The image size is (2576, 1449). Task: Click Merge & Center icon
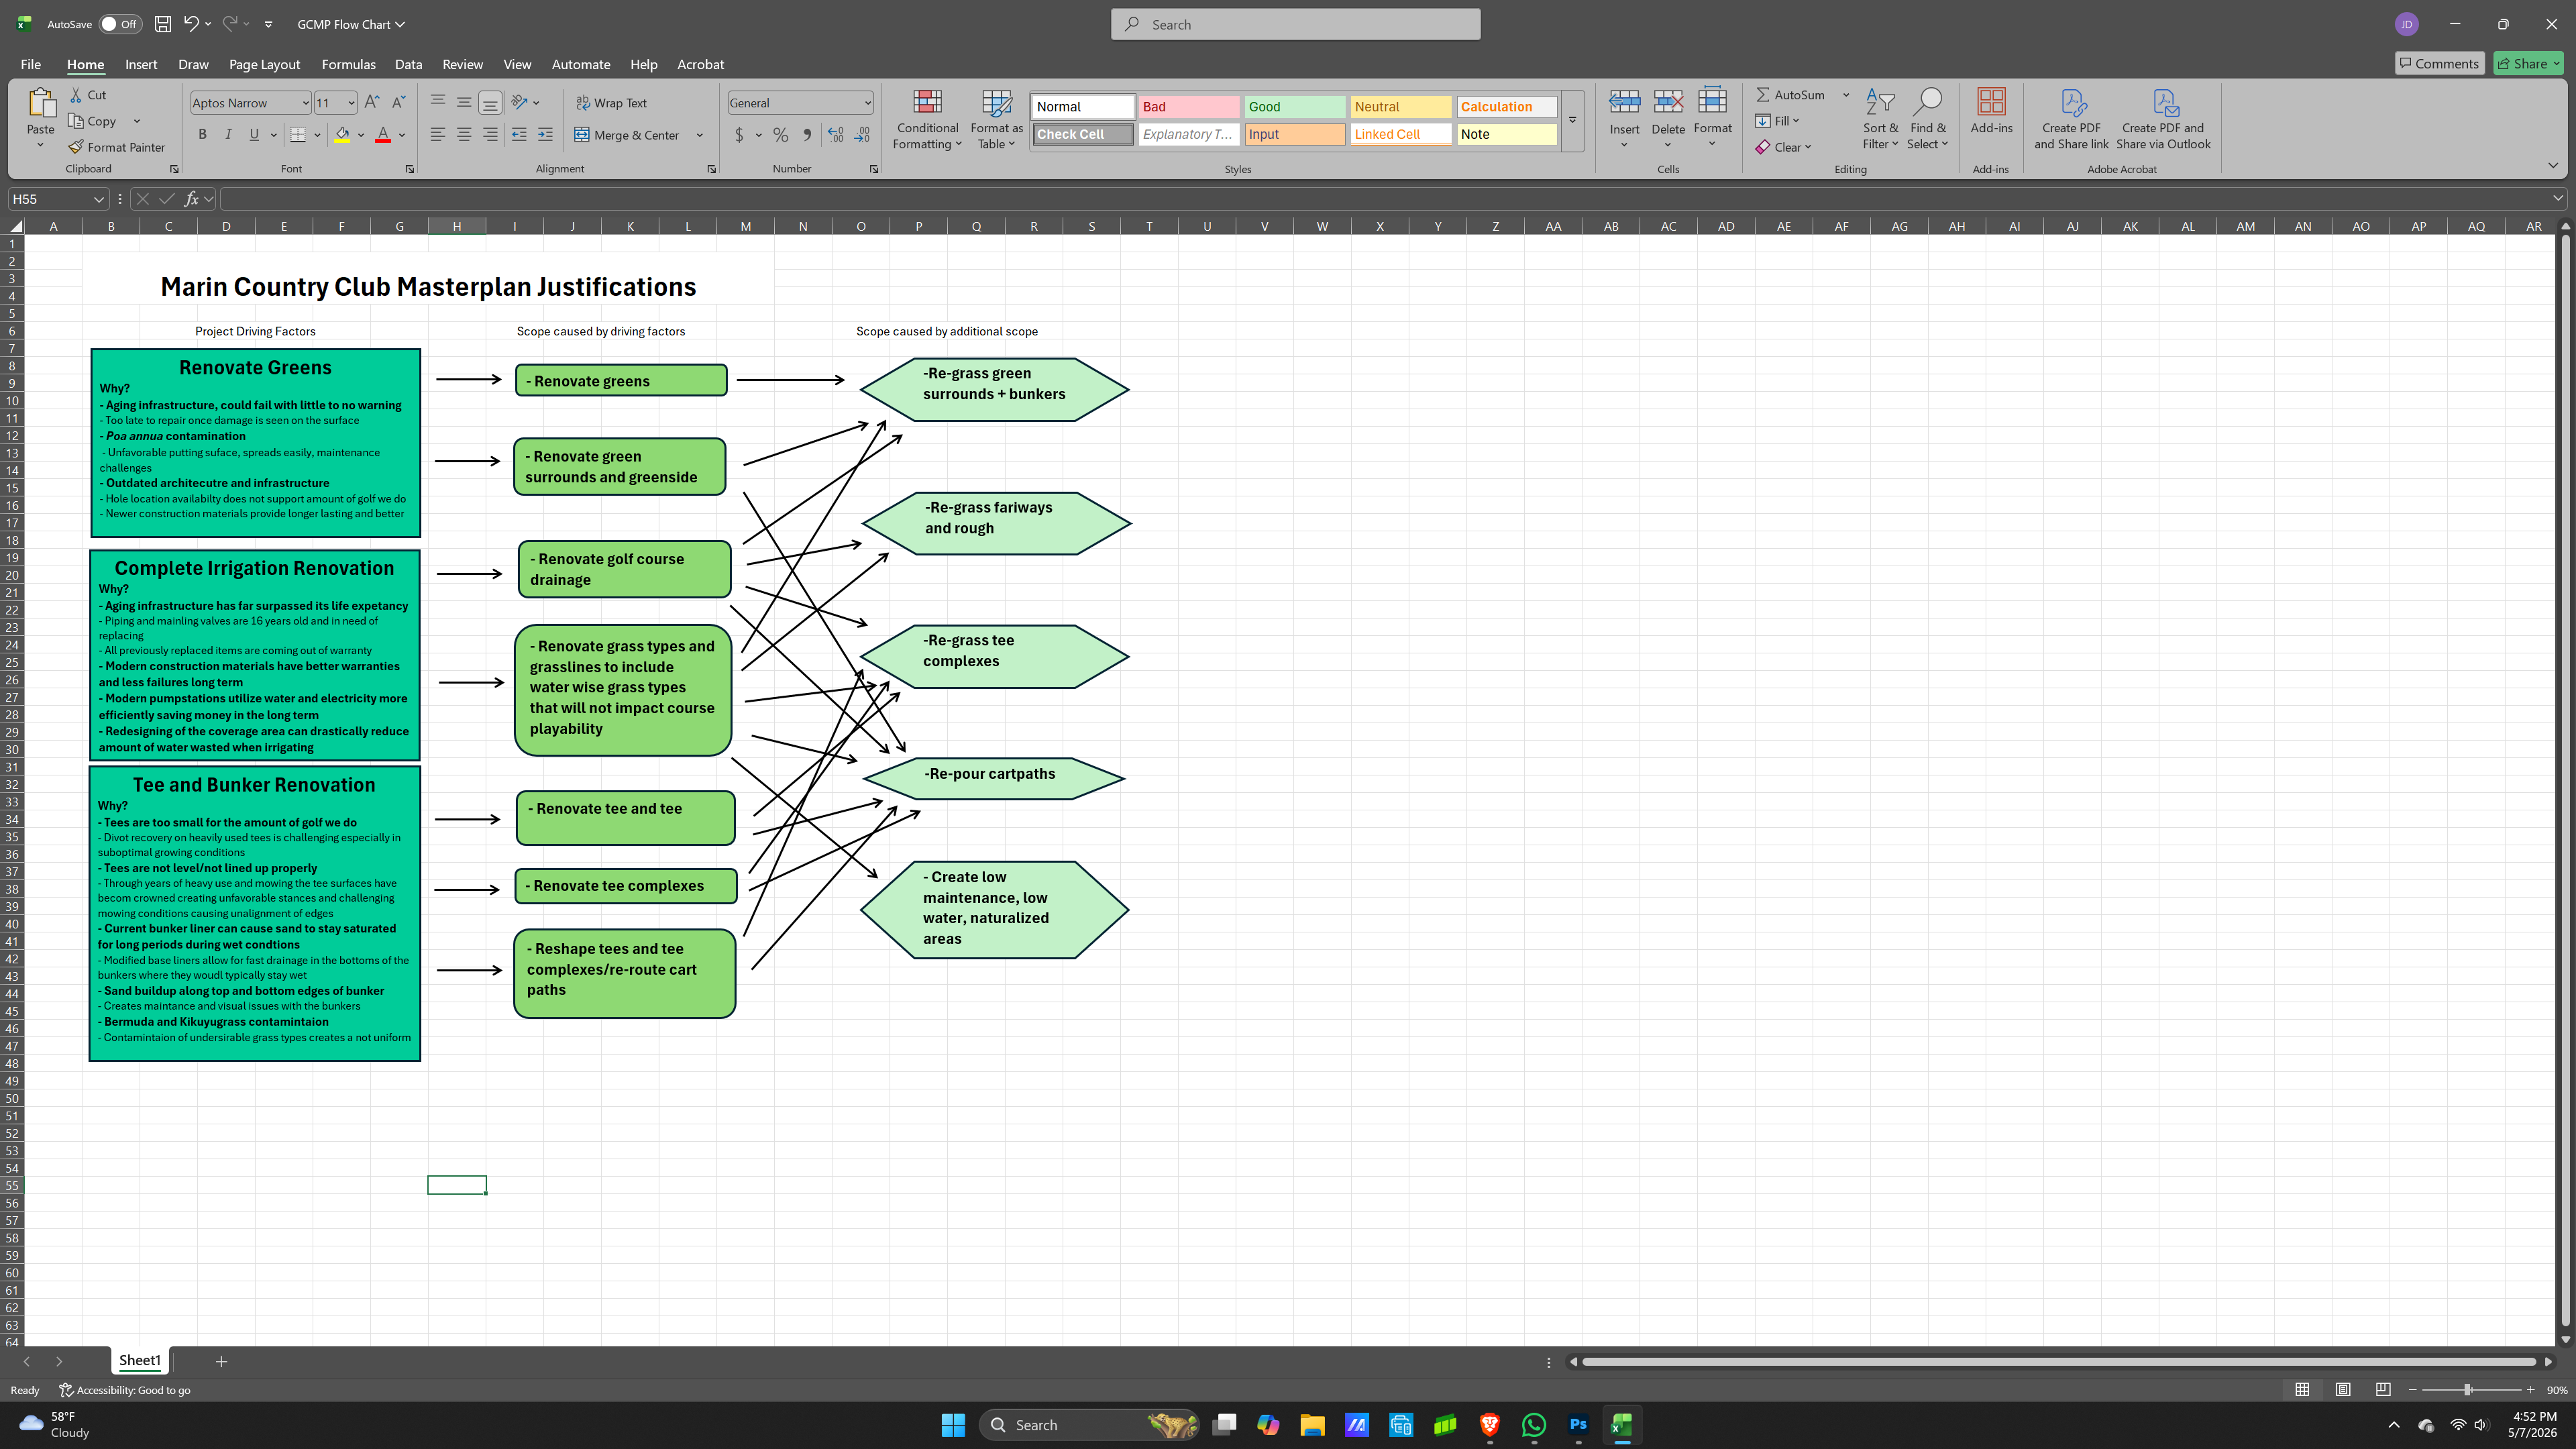click(x=581, y=135)
